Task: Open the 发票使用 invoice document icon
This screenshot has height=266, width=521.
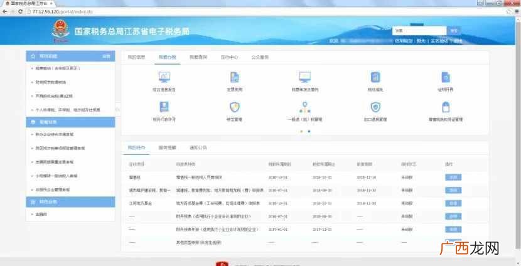Action: [235, 77]
